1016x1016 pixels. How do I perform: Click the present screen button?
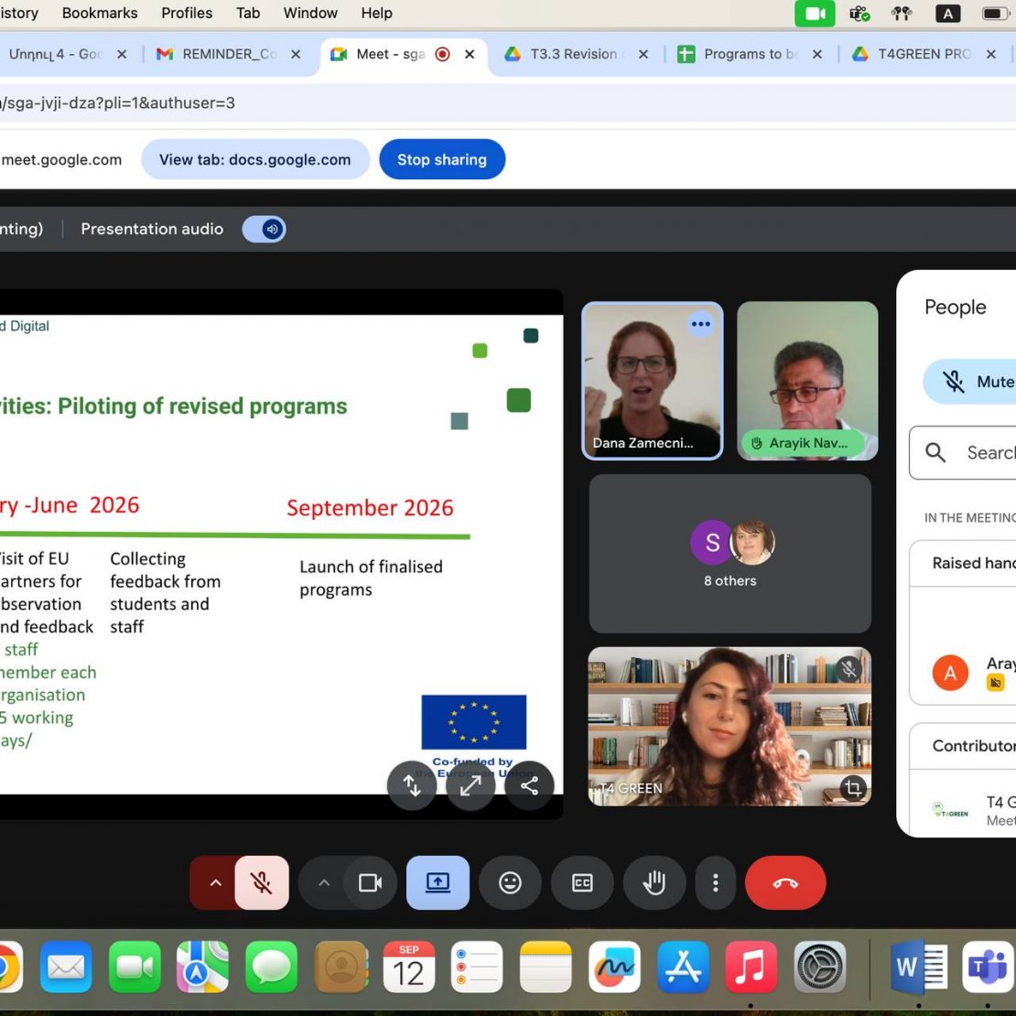click(438, 882)
